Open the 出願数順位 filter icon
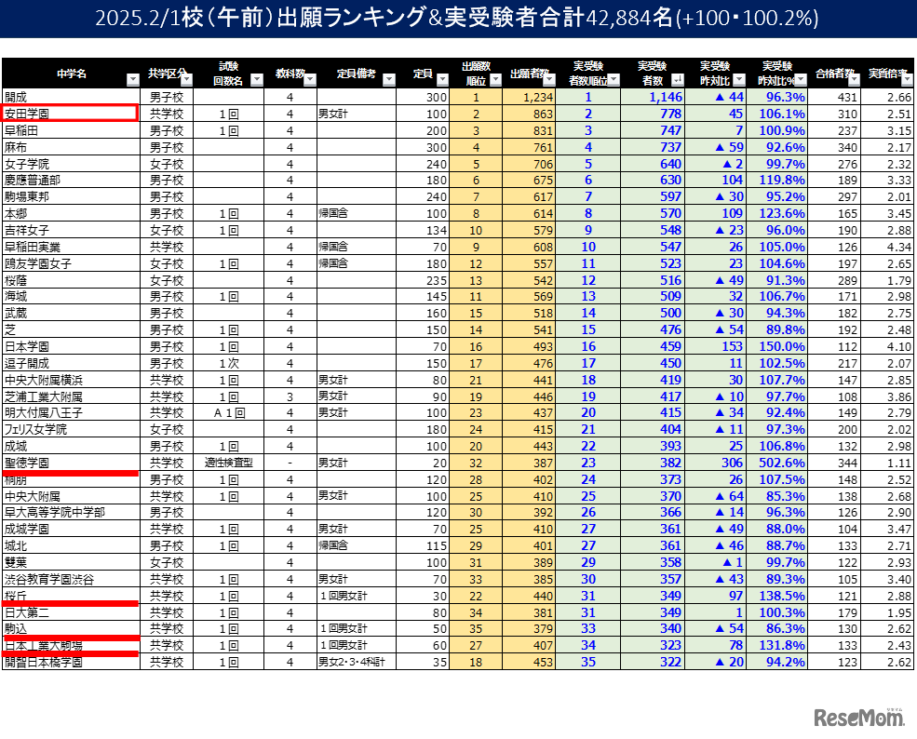This screenshot has height=739, width=917. tap(497, 81)
